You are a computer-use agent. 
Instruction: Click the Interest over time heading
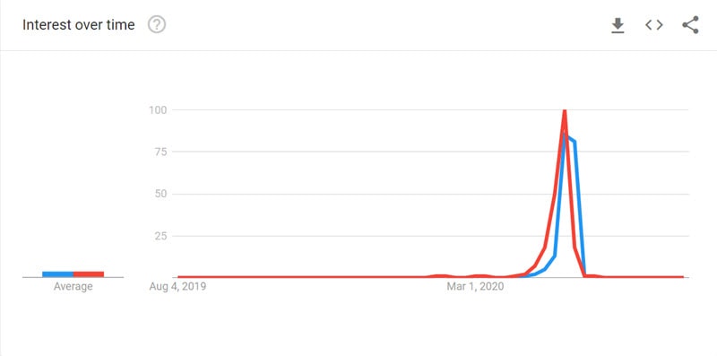click(79, 25)
